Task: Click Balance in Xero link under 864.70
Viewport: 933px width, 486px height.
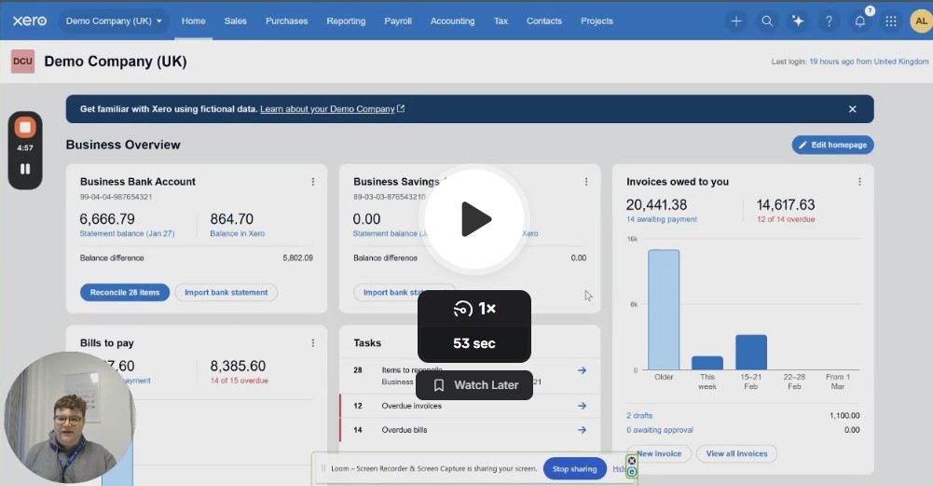Action: [x=238, y=233]
